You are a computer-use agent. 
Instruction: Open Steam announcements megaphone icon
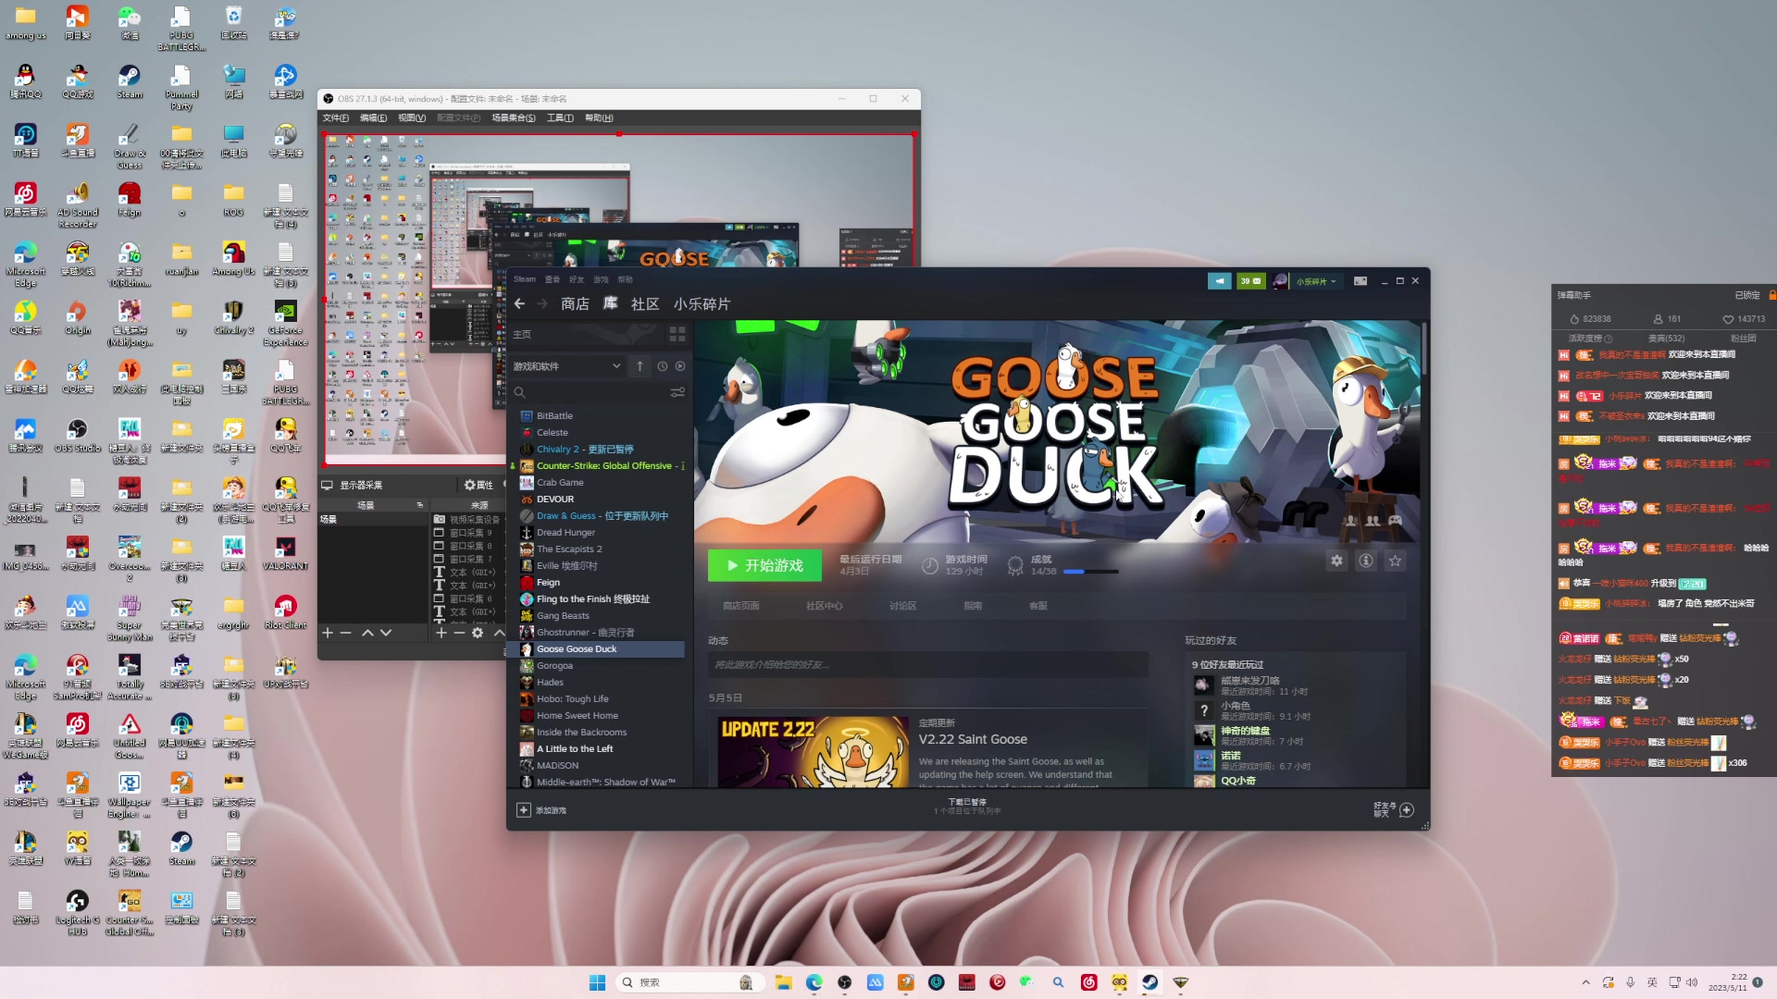point(1219,281)
